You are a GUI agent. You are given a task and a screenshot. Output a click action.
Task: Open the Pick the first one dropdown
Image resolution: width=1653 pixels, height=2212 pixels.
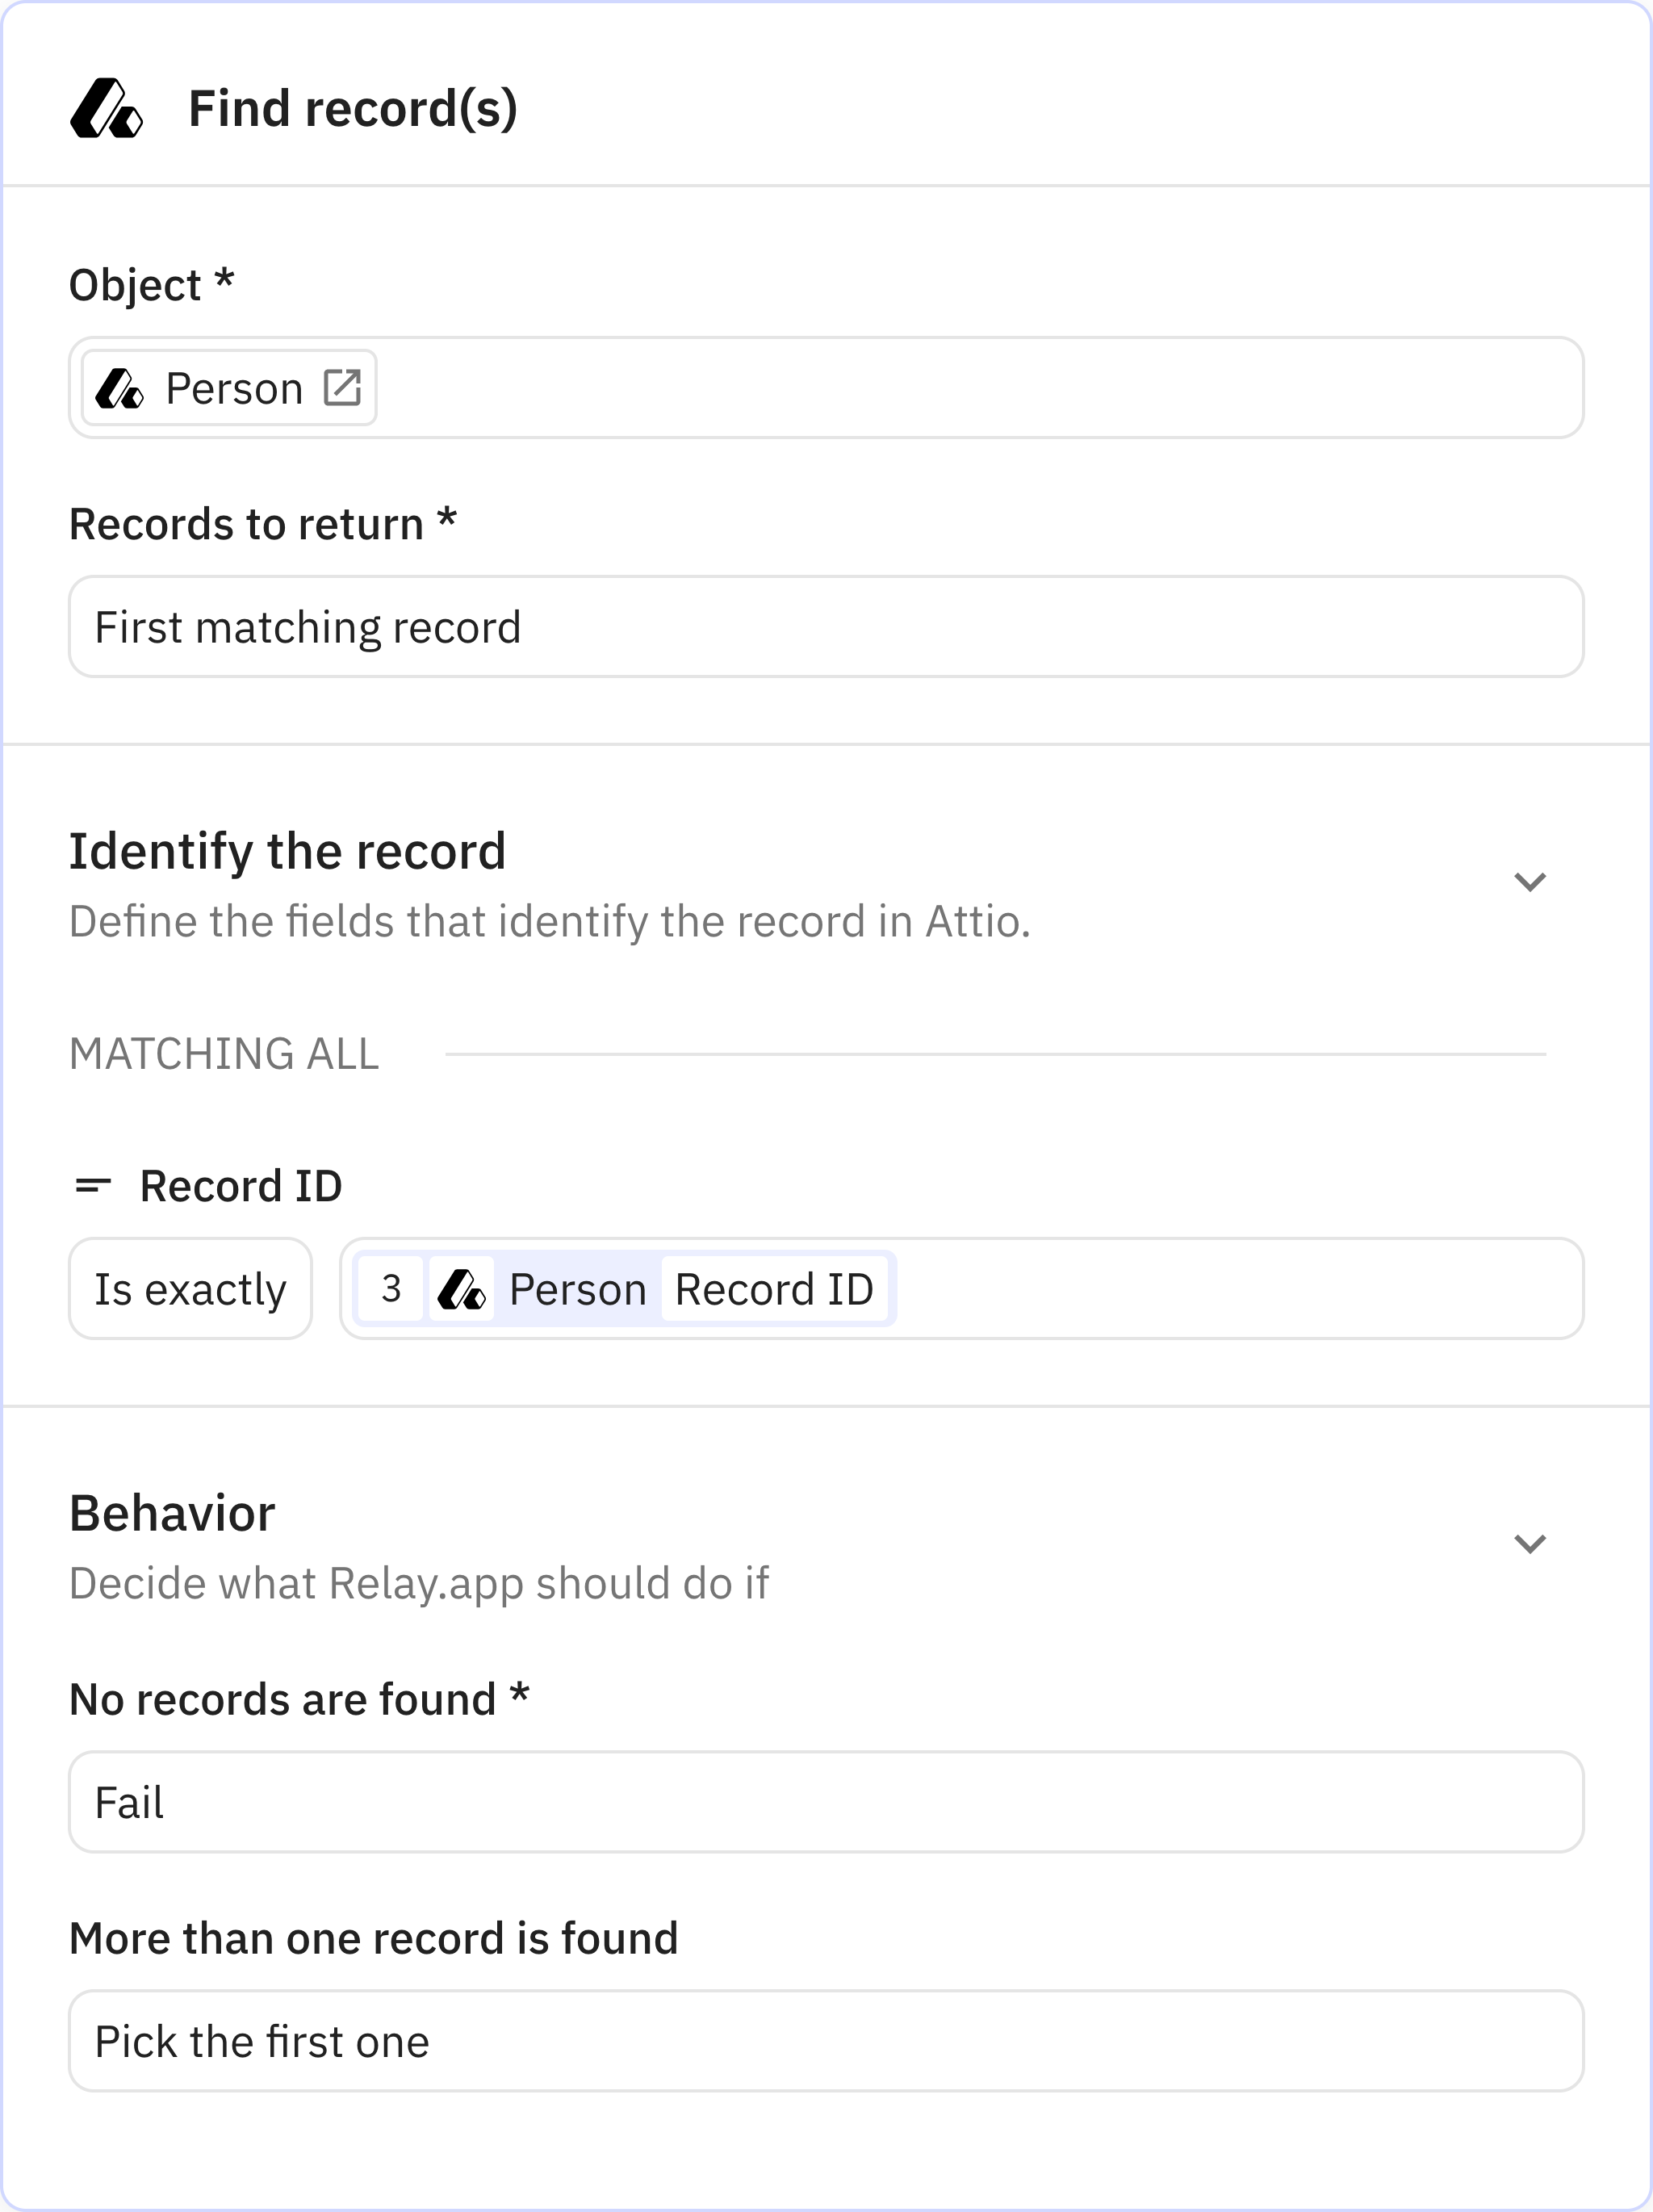coord(826,2041)
